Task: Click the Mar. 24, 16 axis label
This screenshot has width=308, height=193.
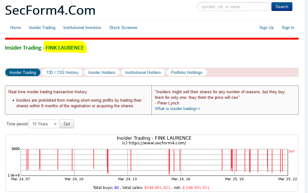Action: tap(181, 179)
